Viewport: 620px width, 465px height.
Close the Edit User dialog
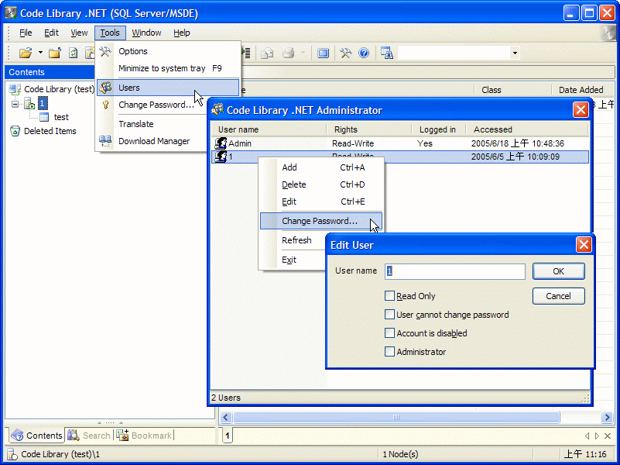[x=584, y=245]
